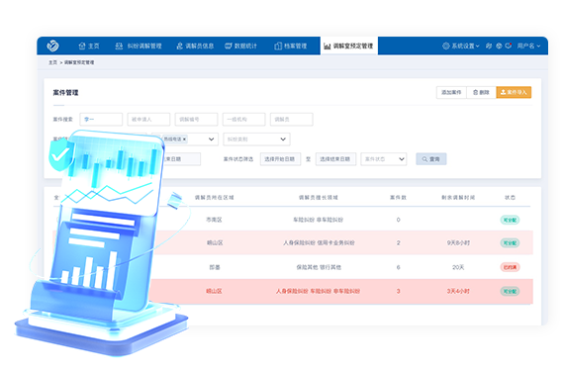Click the 添加案件 button
The height and width of the screenshot is (371, 564).
(x=451, y=92)
